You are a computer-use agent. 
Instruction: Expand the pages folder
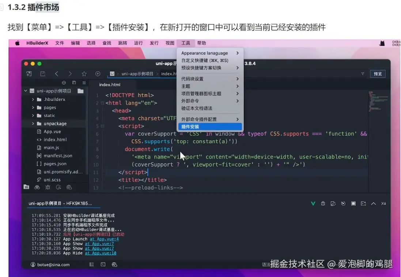click(x=33, y=108)
